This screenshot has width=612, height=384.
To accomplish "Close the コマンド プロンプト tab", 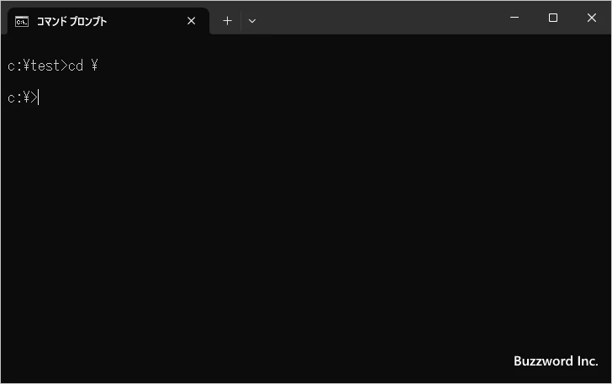I will [191, 21].
